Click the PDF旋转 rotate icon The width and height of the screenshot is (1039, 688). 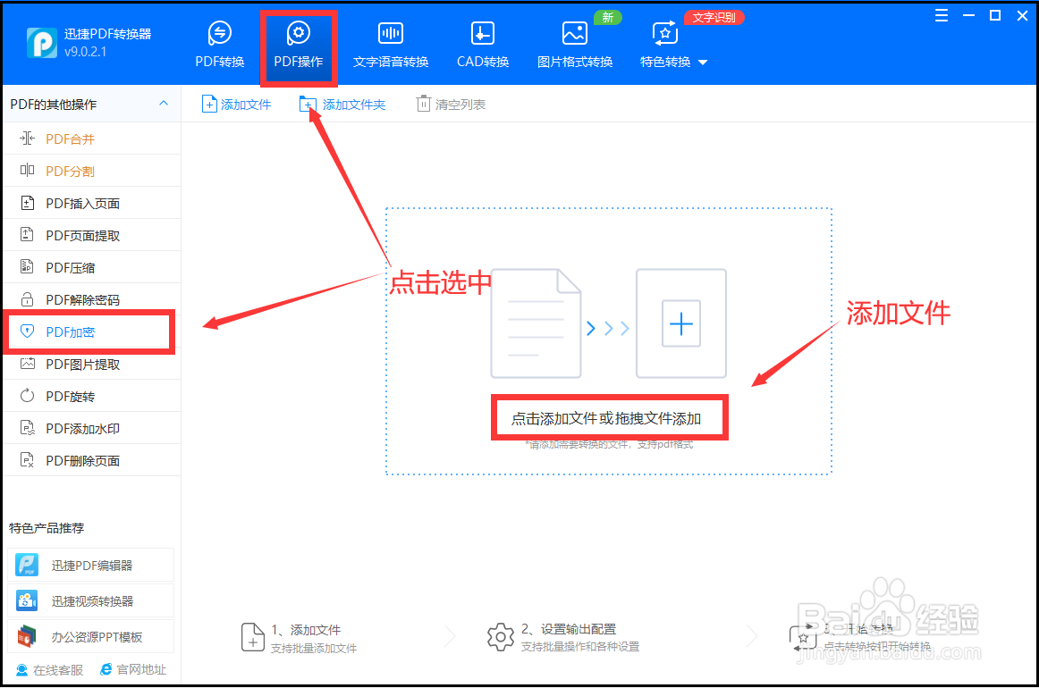pyautogui.click(x=27, y=395)
